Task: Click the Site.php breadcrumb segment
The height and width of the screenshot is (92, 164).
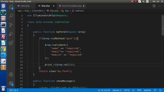Action: (x=53, y=11)
